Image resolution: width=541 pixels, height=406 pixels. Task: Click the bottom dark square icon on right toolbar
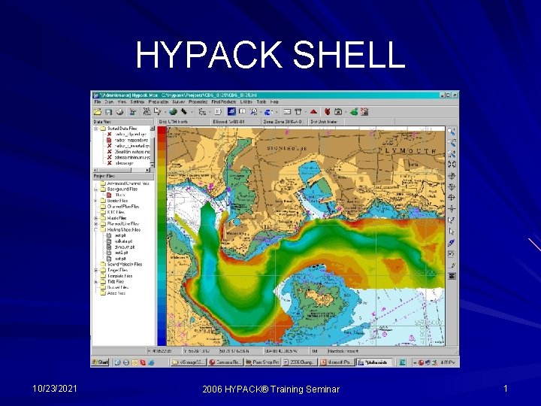tap(452, 276)
